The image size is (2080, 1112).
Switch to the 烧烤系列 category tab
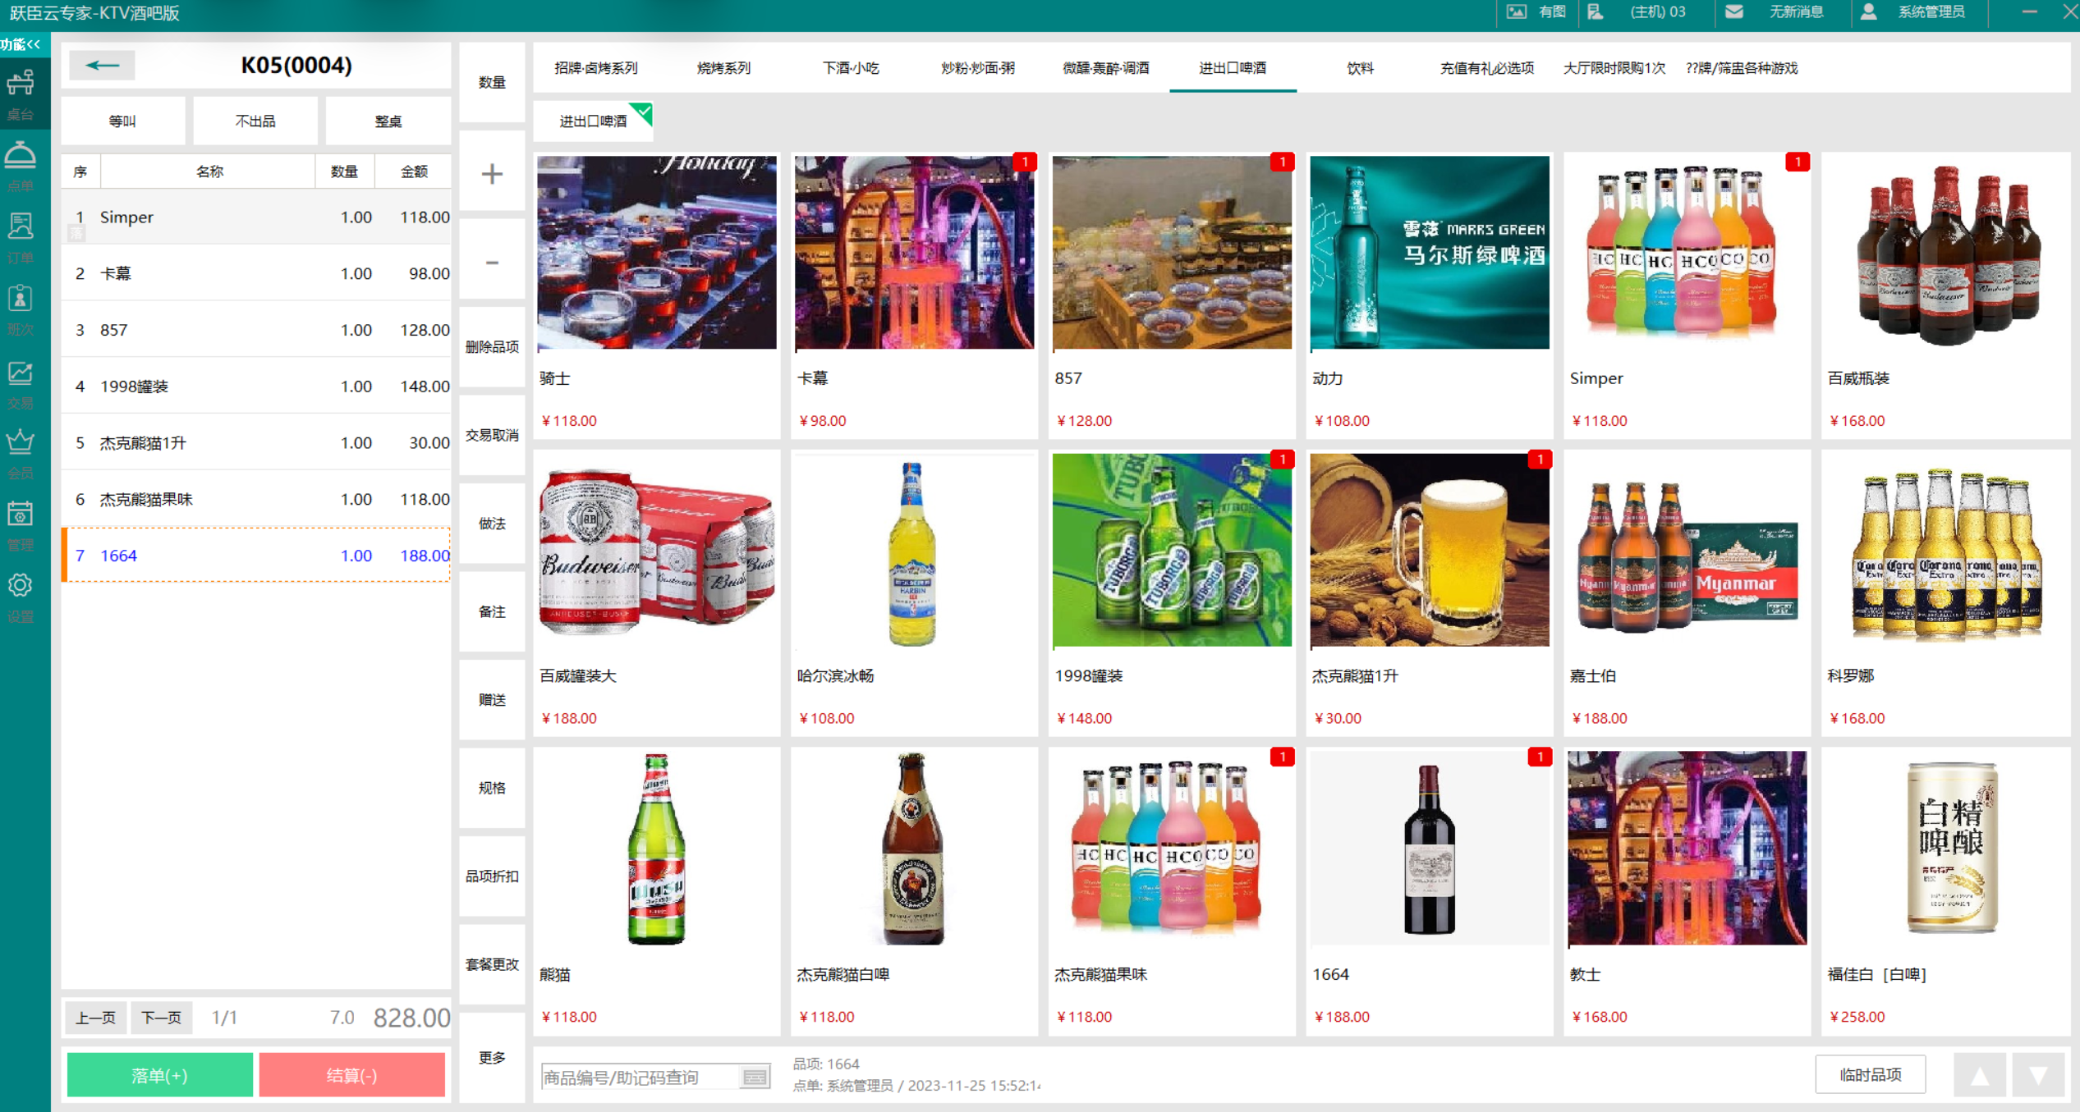point(723,68)
